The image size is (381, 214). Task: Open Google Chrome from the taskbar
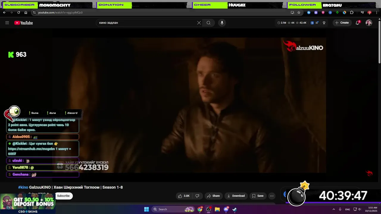[200, 209]
